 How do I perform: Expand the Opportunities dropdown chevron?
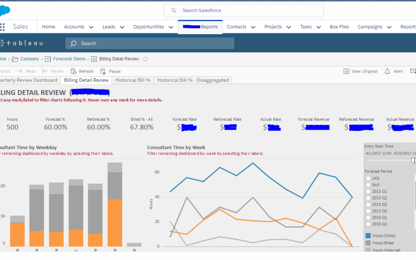pyautogui.click(x=171, y=27)
